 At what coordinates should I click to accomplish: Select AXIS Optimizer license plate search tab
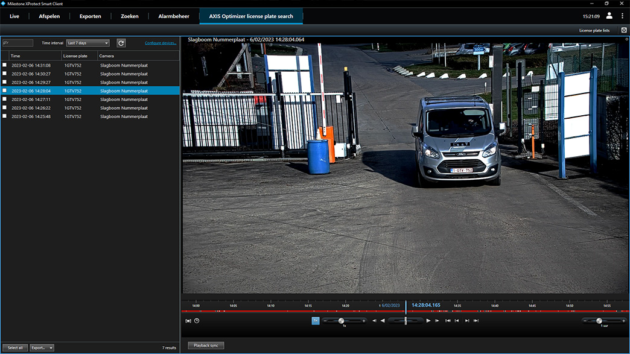tap(251, 16)
